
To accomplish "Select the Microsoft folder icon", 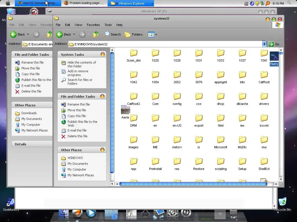I will pos(220,140).
